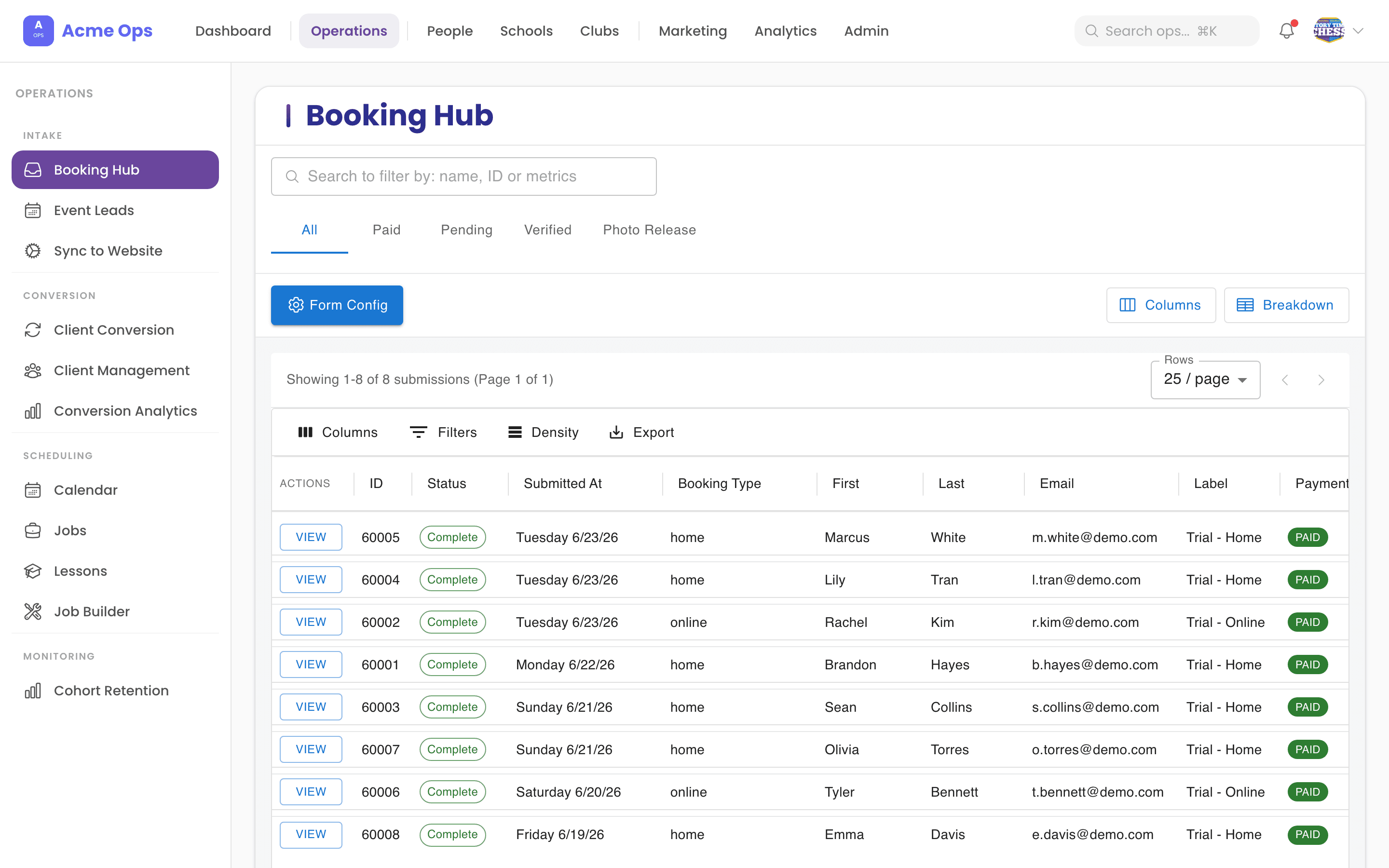View submission 60006 for Tyler Bennett
Image resolution: width=1389 pixels, height=868 pixels.
pos(311,792)
